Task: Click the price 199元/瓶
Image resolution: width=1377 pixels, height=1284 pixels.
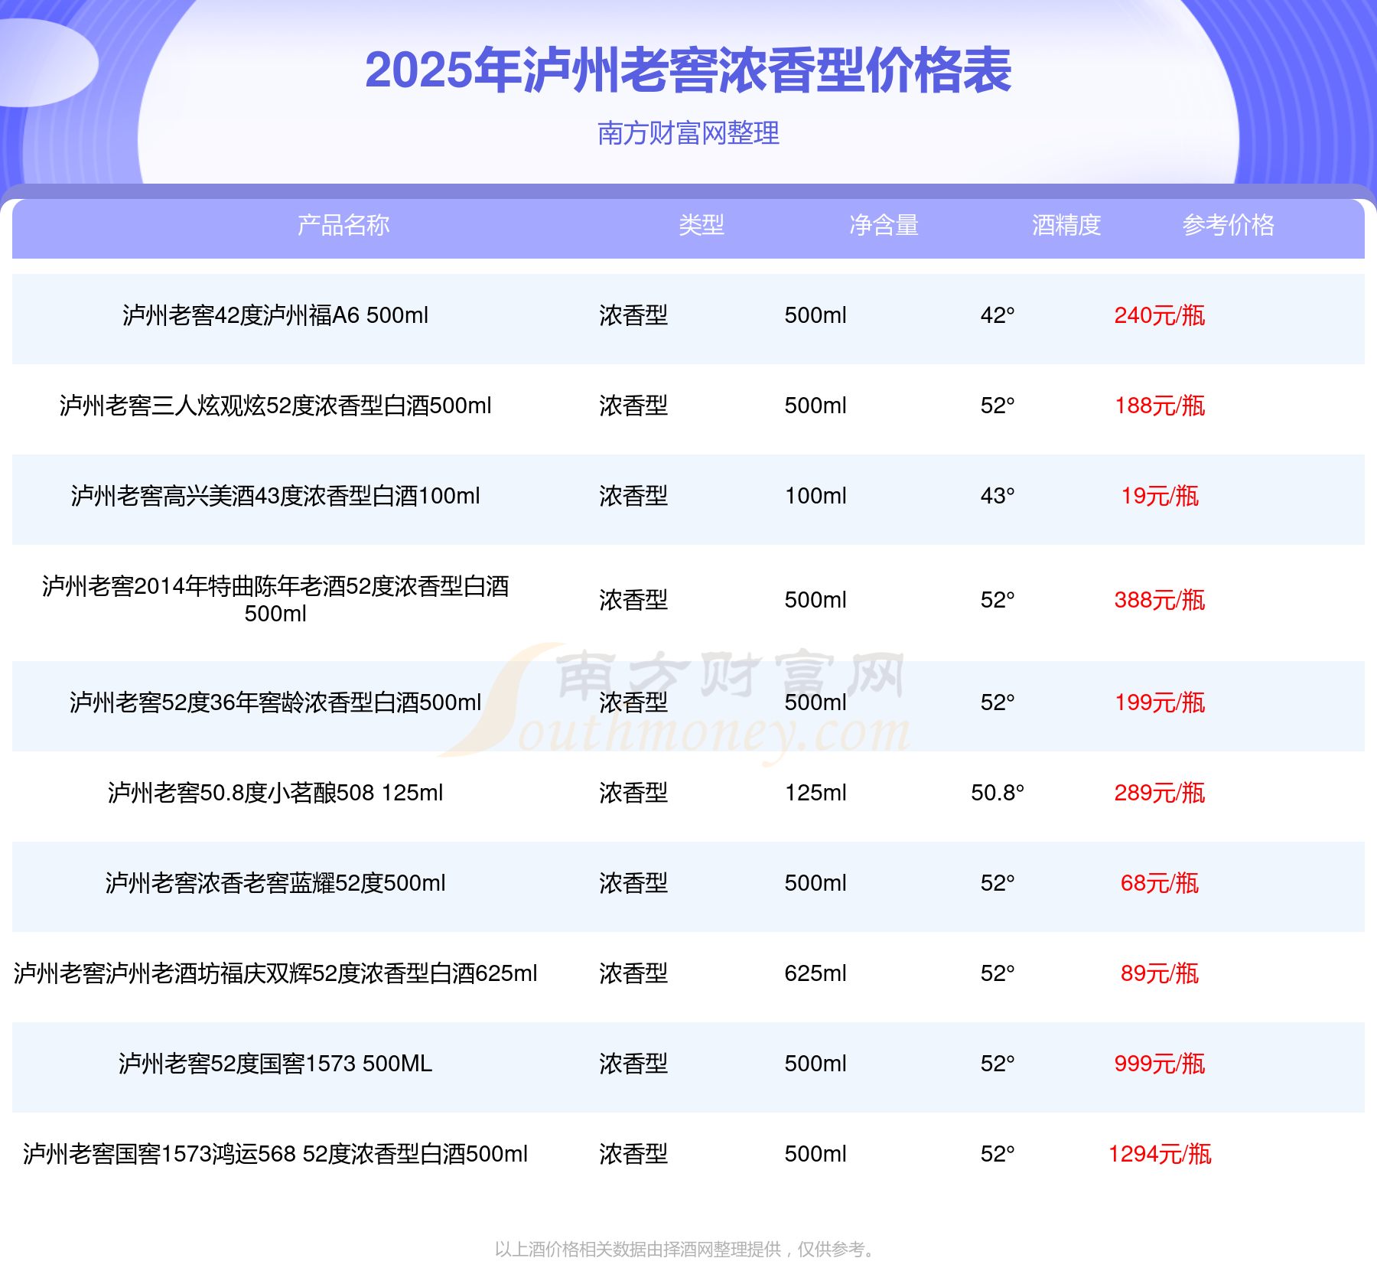Action: pos(1160,702)
